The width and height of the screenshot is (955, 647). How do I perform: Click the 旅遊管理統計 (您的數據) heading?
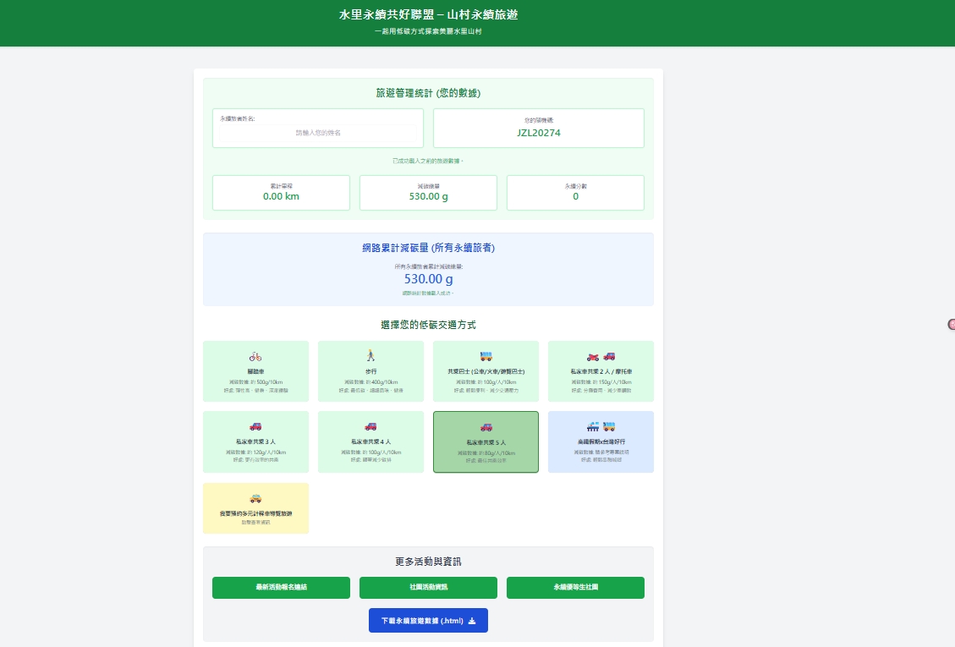pyautogui.click(x=428, y=93)
